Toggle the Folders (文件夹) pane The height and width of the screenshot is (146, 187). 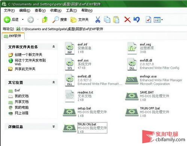pyautogui.click(x=80, y=19)
